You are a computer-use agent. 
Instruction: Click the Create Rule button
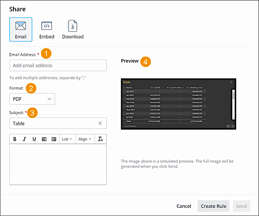pos(214,206)
